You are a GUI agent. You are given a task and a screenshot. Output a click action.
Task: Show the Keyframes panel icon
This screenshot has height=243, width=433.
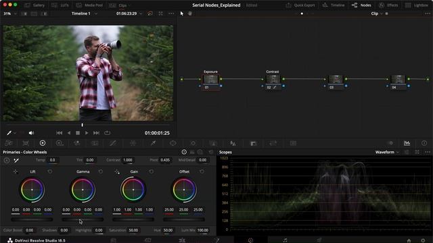tap(390, 143)
